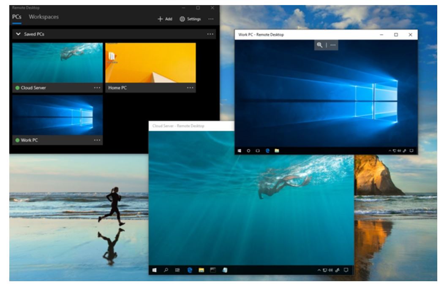Open File Explorer in Cloud Server taskbar
The height and width of the screenshot is (285, 444).
click(x=202, y=270)
